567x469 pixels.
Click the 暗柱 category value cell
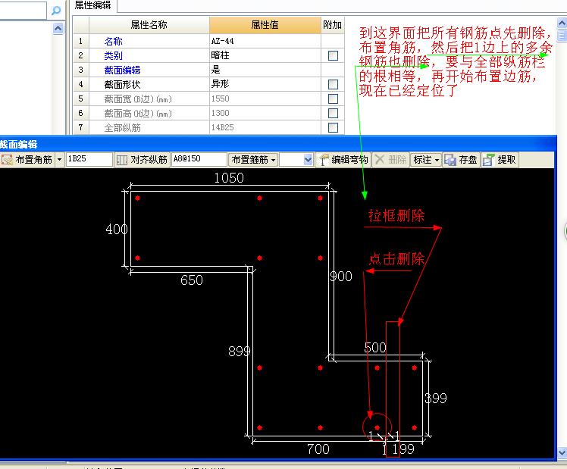[265, 55]
